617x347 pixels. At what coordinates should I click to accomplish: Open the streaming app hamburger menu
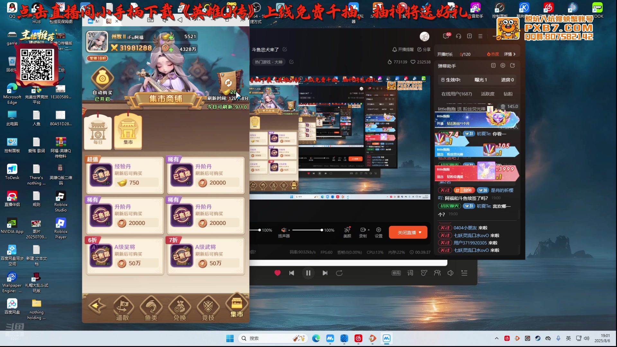pyautogui.click(x=480, y=36)
